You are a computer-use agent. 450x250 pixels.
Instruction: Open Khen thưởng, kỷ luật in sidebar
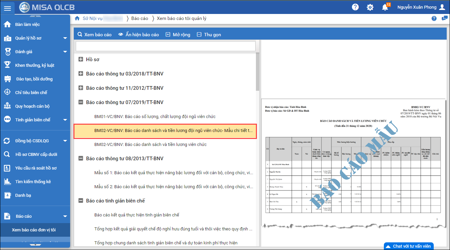pos(35,65)
